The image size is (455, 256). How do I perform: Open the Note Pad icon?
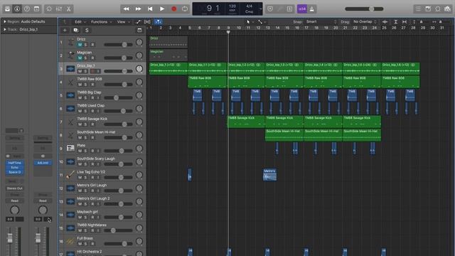click(428, 9)
